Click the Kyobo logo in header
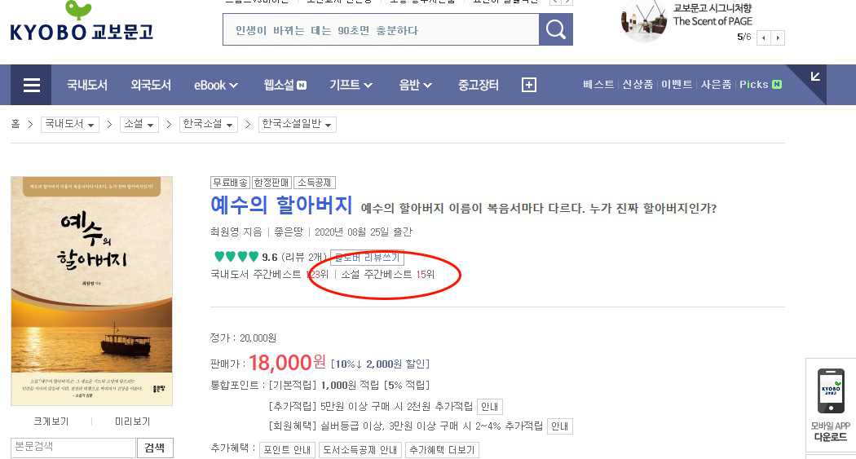The width and height of the screenshot is (856, 459). pyautogui.click(x=82, y=22)
